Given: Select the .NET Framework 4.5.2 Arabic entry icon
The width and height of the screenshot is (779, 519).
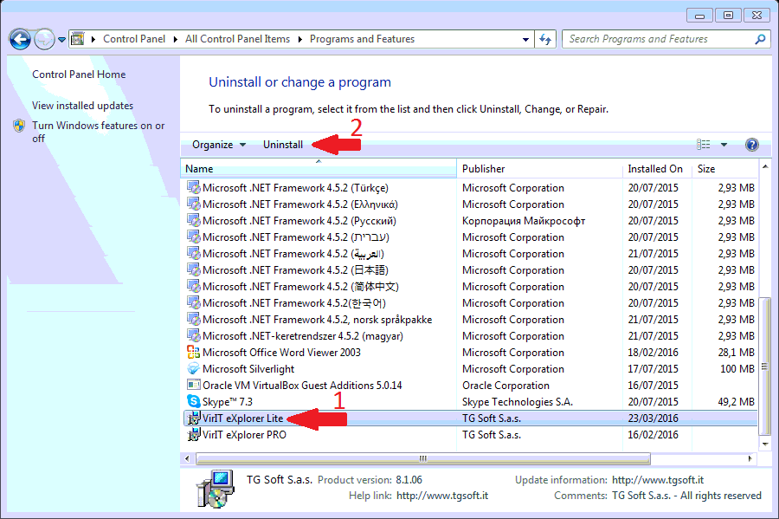Looking at the screenshot, I should tap(193, 254).
